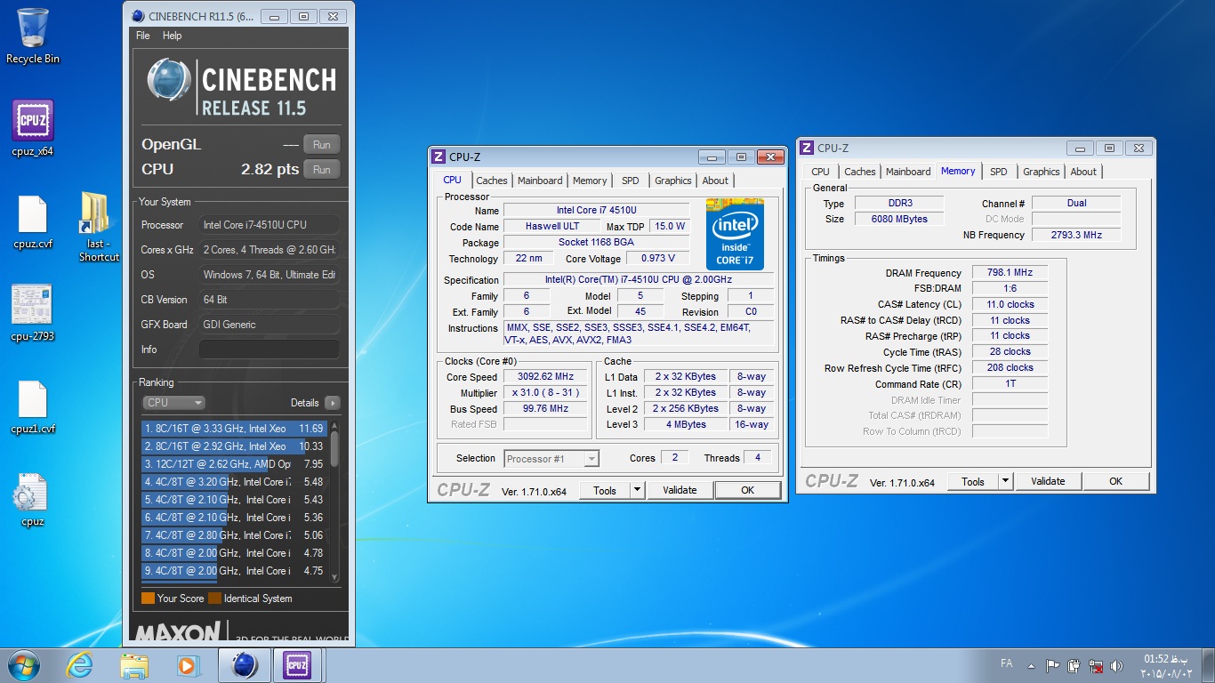Run the OpenGL benchmark
This screenshot has height=683, width=1215.
(322, 144)
